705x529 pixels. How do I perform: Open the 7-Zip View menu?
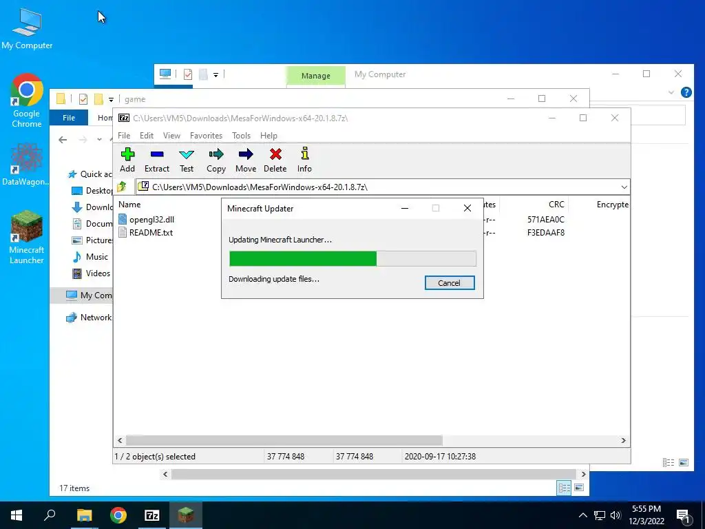[171, 136]
